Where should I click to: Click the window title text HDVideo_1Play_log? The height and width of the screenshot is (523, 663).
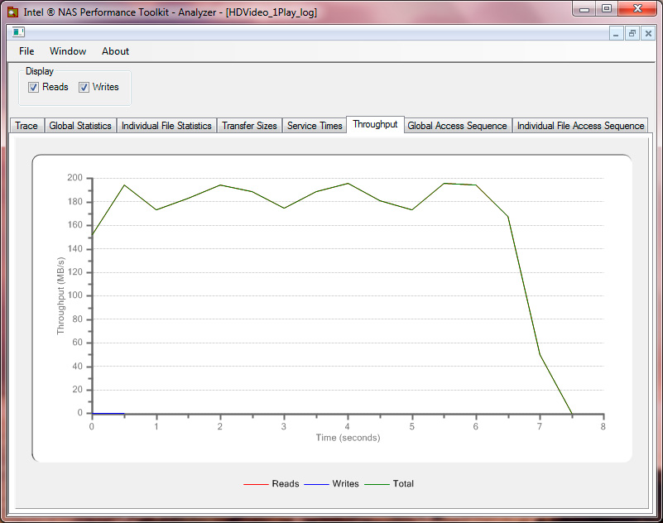pos(271,12)
